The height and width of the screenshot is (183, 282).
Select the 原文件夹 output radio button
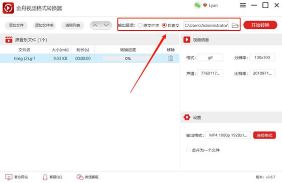coord(140,25)
